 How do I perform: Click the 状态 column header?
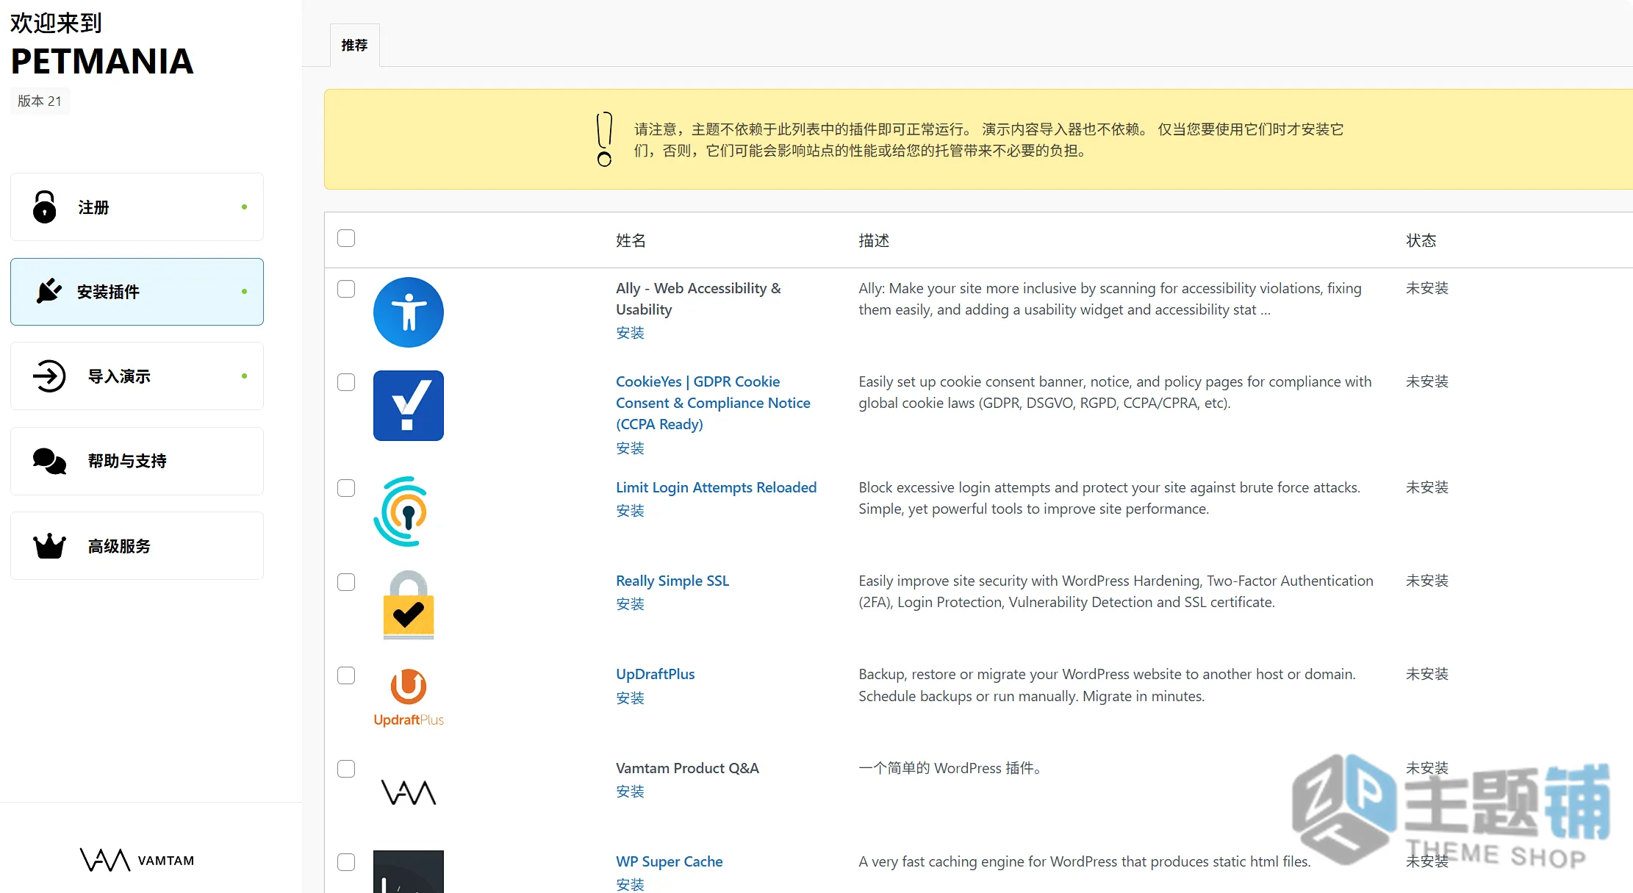pyautogui.click(x=1421, y=240)
